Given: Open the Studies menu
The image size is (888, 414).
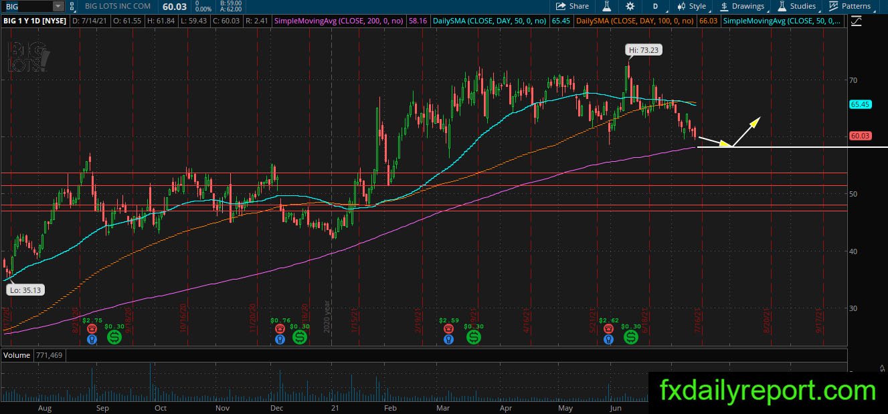Looking at the screenshot, I should (797, 6).
